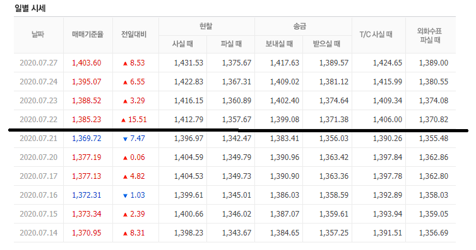Select the date 2020.07.21

pyautogui.click(x=39, y=139)
